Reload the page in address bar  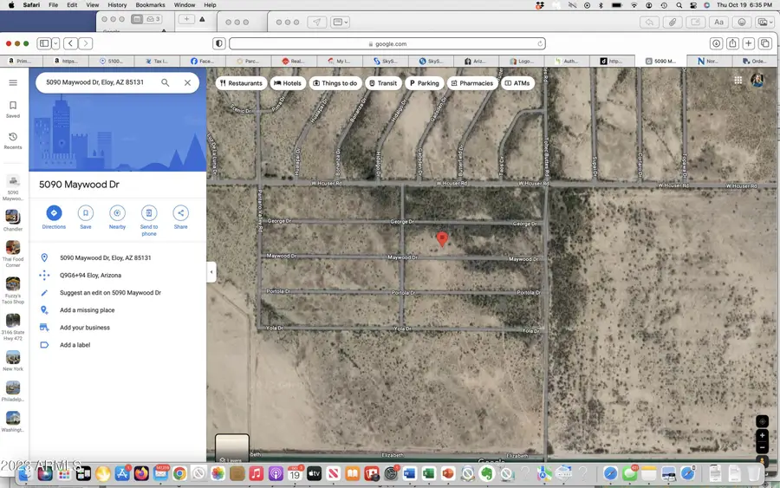pyautogui.click(x=540, y=44)
